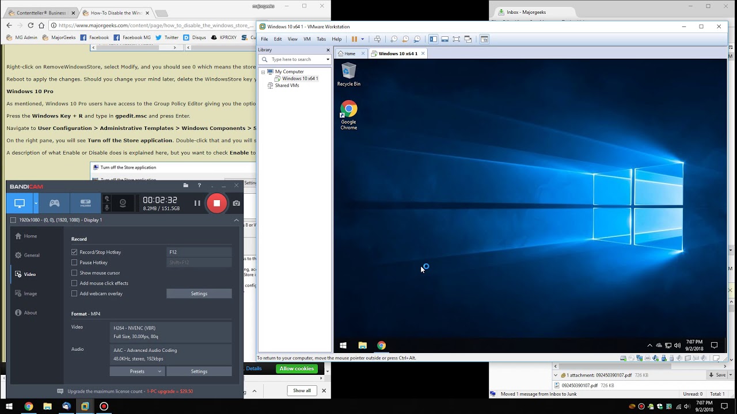
Task: Select Bandicam HDMI device recording mode
Action: click(x=85, y=203)
